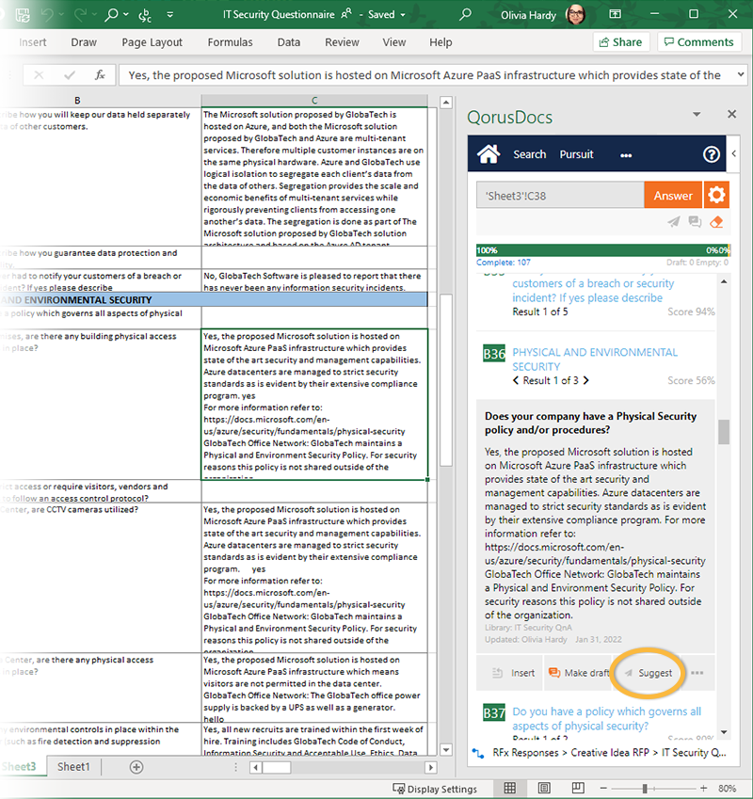Open the QorusDocs help icon
Screen dimensions: 753x799
[x=712, y=154]
